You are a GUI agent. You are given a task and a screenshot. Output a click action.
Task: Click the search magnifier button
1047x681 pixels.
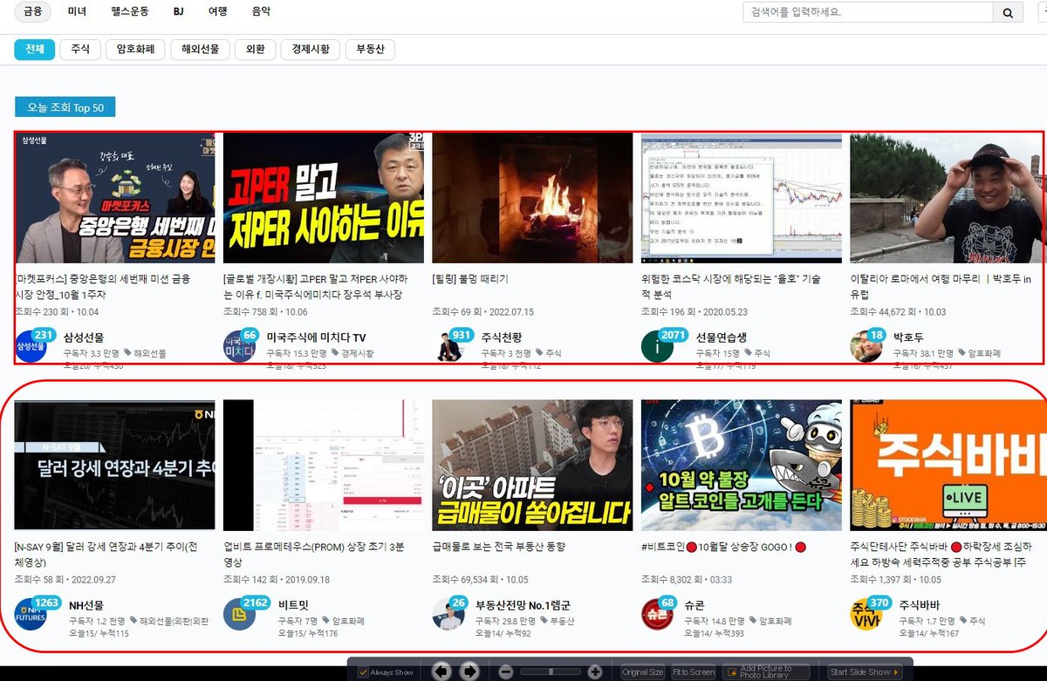coord(1008,13)
